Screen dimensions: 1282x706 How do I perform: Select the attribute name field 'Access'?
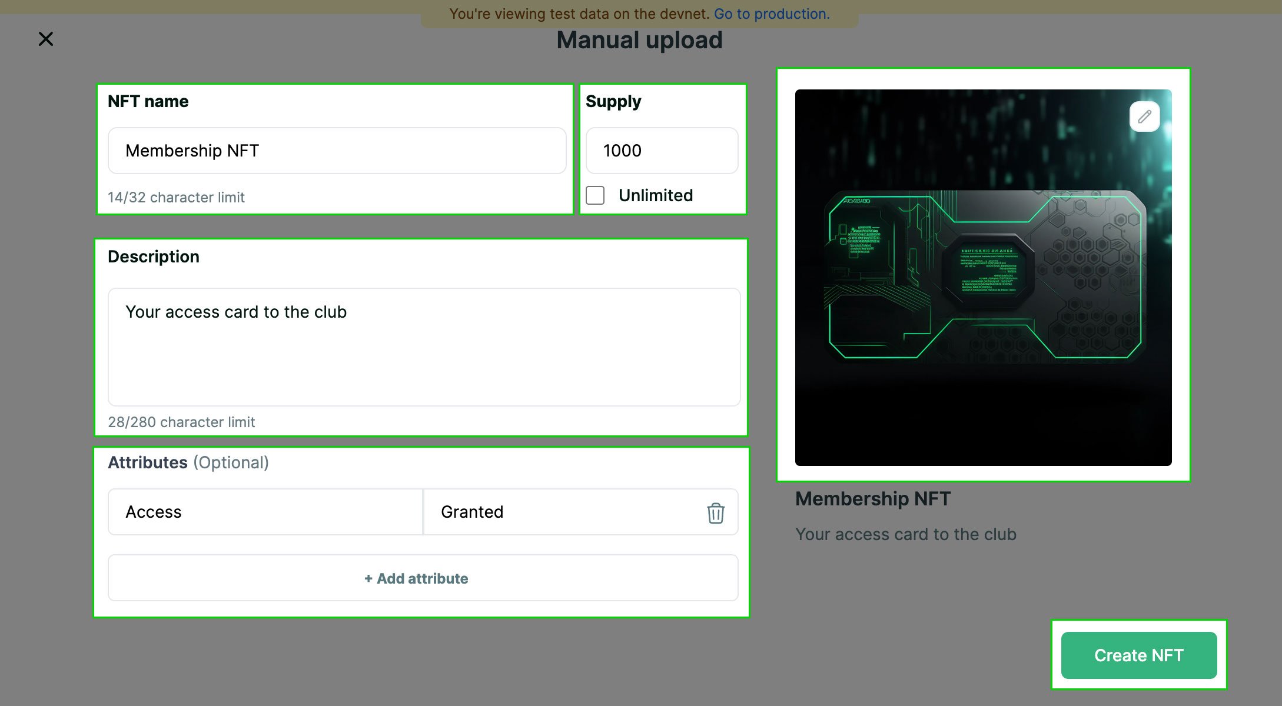pos(265,512)
